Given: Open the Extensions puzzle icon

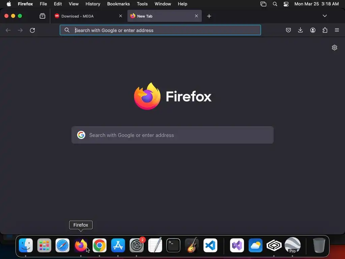Looking at the screenshot, I should (x=325, y=30).
